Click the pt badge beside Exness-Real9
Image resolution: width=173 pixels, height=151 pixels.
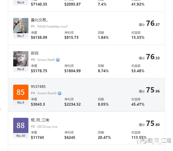[58, 60]
